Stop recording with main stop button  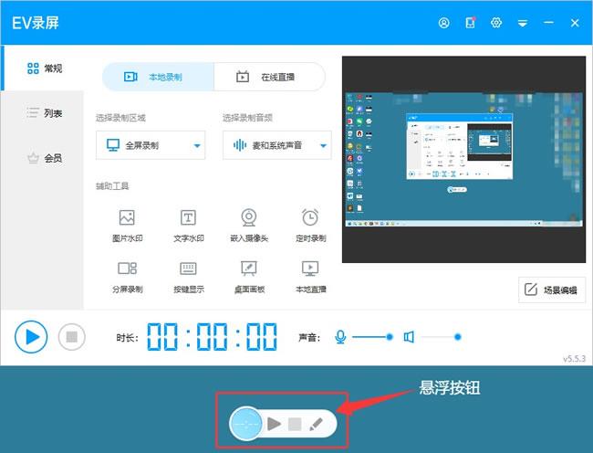point(72,337)
